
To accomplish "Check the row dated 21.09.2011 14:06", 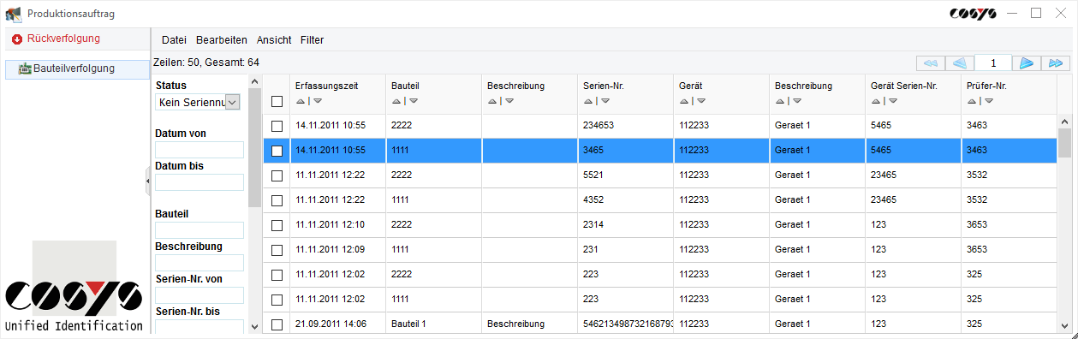I will 277,324.
